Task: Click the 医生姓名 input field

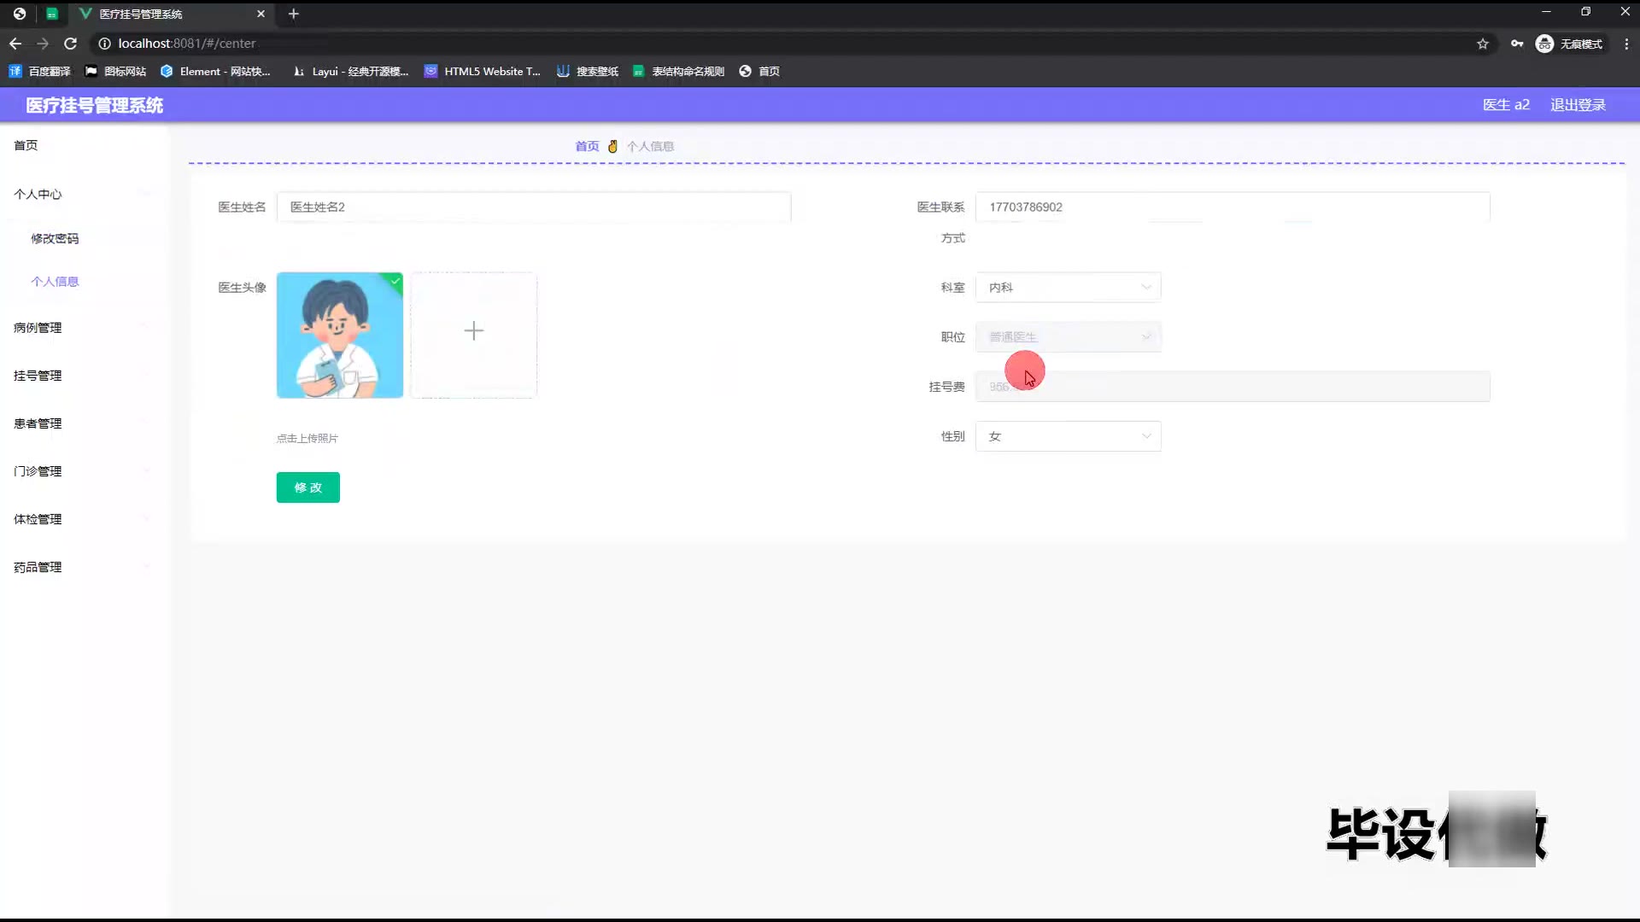Action: (x=533, y=207)
